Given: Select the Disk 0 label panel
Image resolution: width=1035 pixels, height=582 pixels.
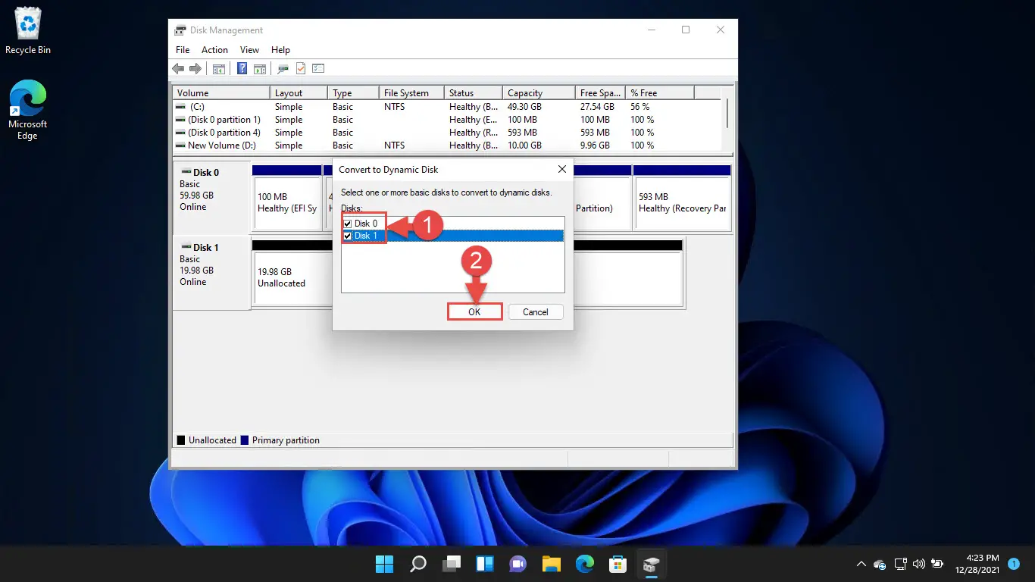Looking at the screenshot, I should click(x=211, y=197).
